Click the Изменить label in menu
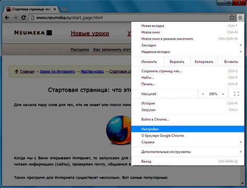The image size is (247, 188). pos(149,62)
